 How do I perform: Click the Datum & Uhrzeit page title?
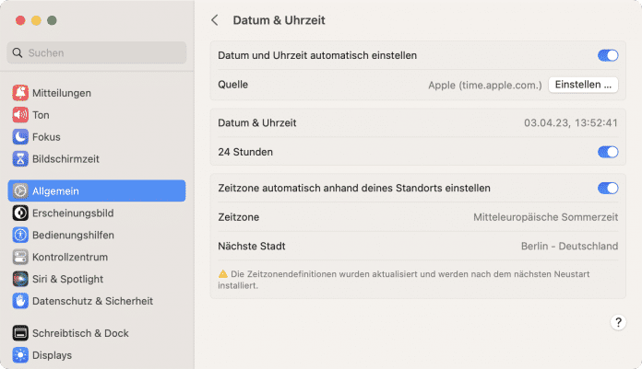(279, 20)
